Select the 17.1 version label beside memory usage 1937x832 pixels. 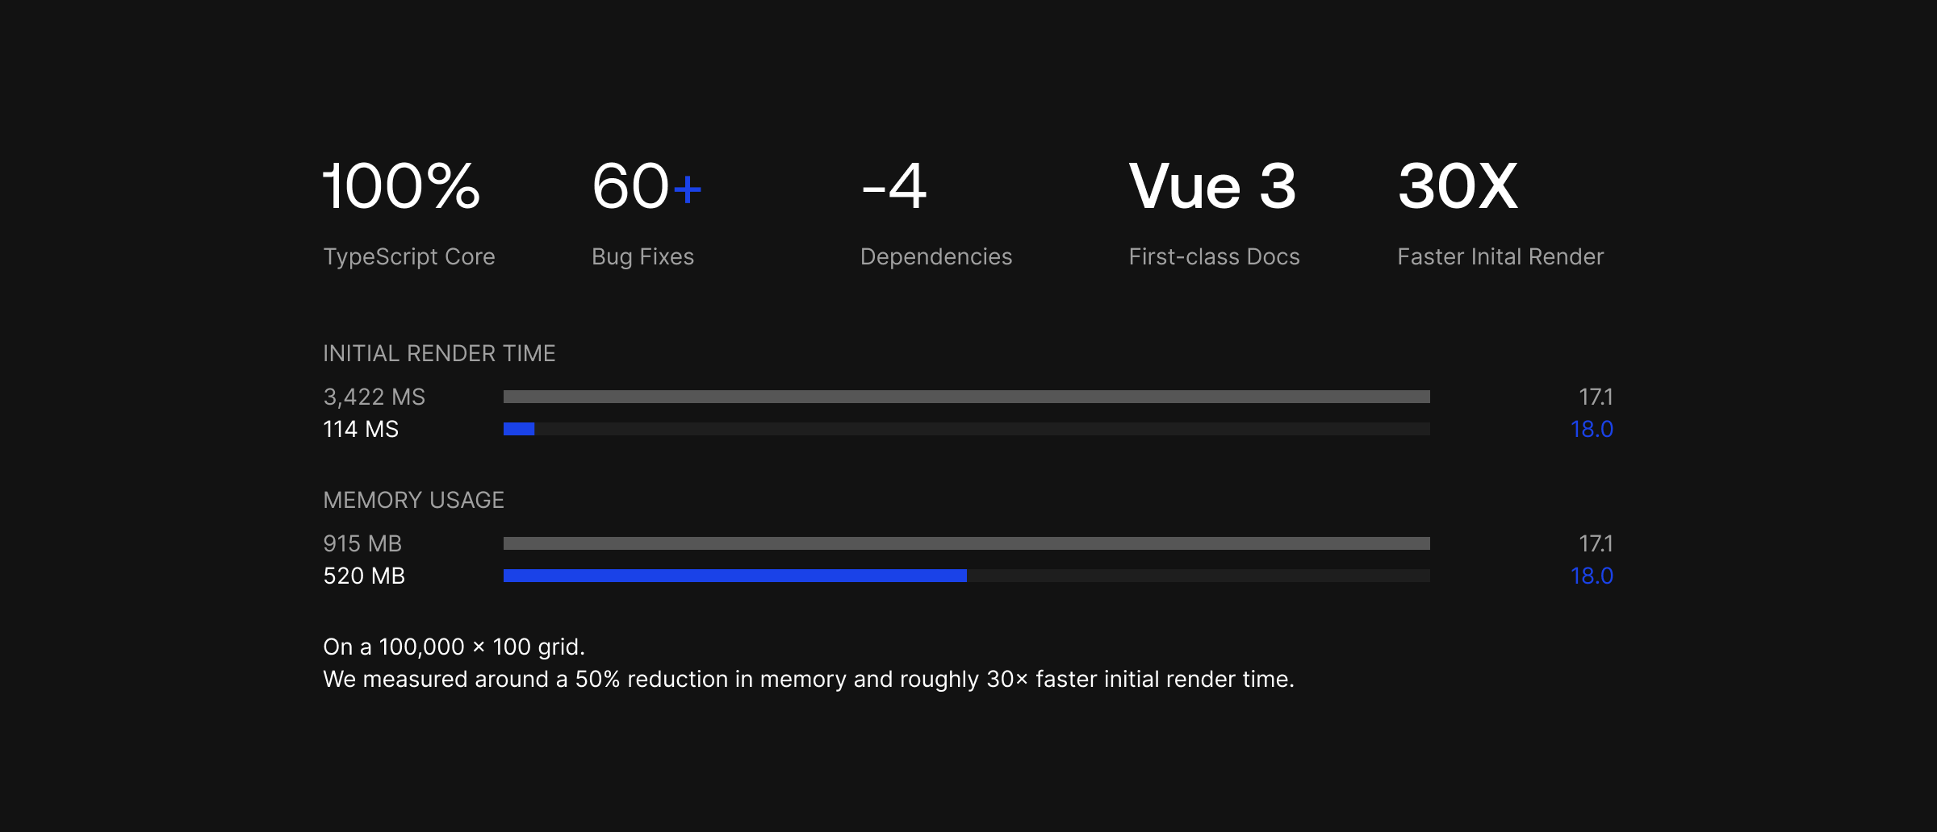click(x=1596, y=543)
